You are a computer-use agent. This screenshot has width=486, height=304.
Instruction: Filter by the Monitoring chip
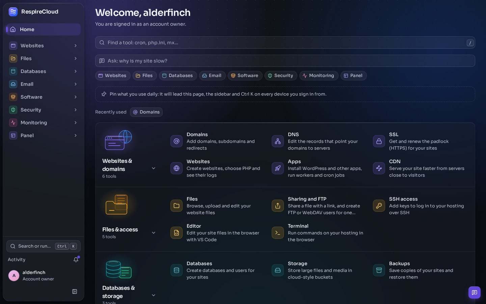[319, 76]
